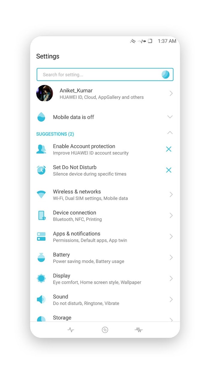Tap the Display brightness icon
The width and height of the screenshot is (210, 374).
pos(41,278)
